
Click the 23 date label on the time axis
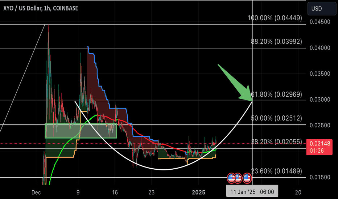[x=151, y=192]
